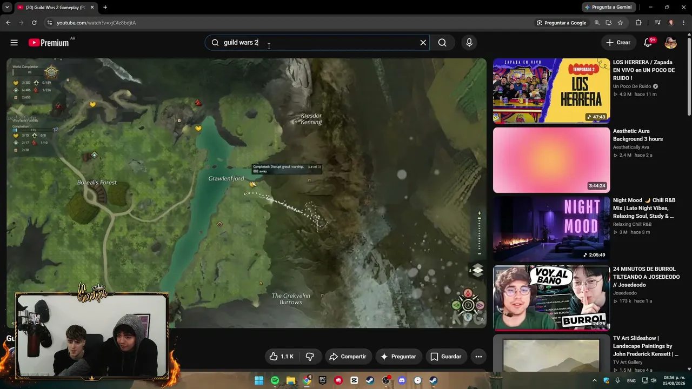This screenshot has width=692, height=389.
Task: Click Preguntar a Google lens button
Action: pyautogui.click(x=561, y=23)
